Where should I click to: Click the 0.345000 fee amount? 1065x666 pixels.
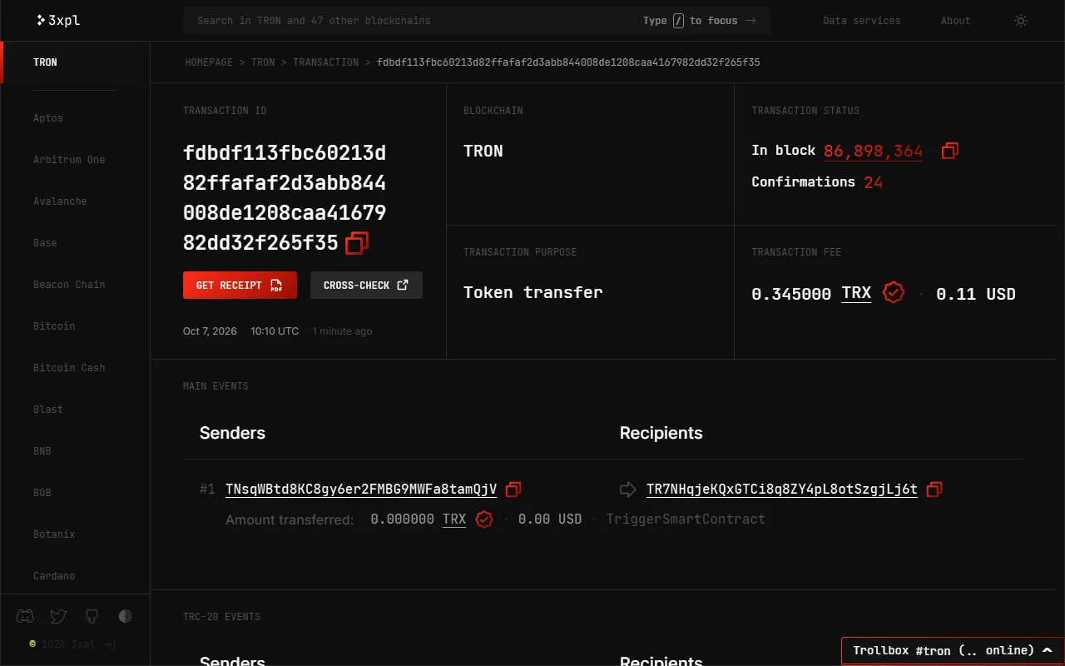pos(791,294)
